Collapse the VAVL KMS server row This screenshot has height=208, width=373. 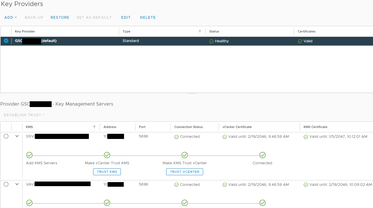(17, 184)
